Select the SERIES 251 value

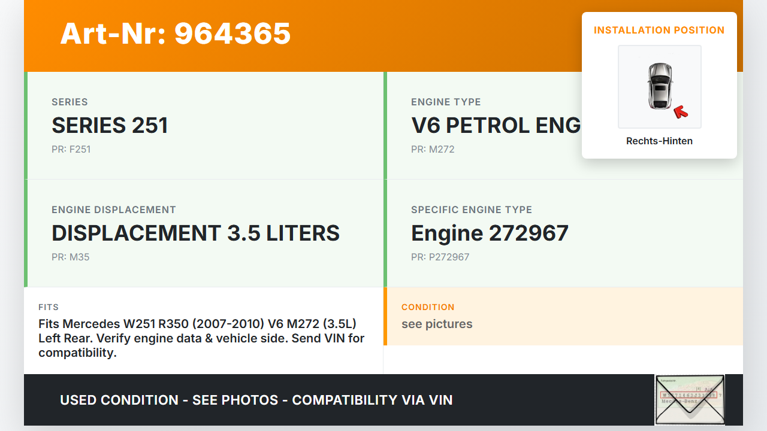click(110, 125)
